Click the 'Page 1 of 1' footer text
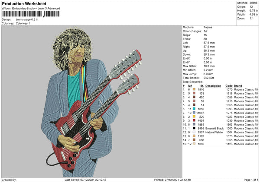This screenshot has height=183, width=260. point(251,180)
